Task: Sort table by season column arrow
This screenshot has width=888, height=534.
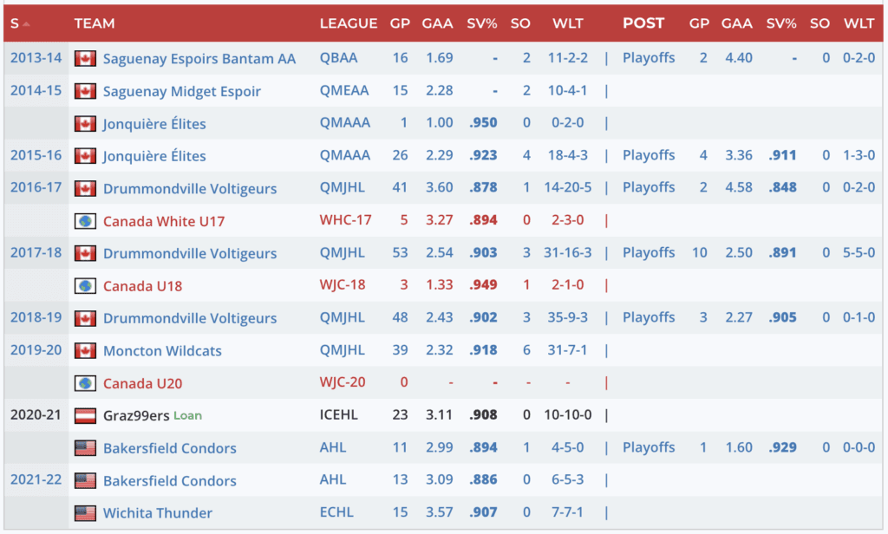Action: coord(27,24)
